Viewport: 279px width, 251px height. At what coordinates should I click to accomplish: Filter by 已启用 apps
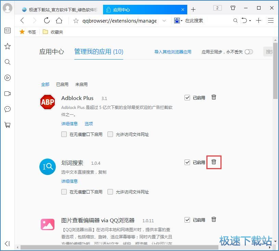point(62,84)
